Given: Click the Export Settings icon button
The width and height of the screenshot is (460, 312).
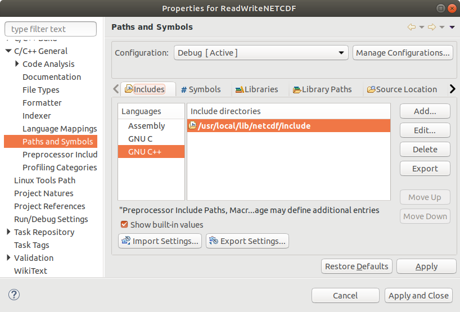Looking at the screenshot, I should tap(247, 241).
